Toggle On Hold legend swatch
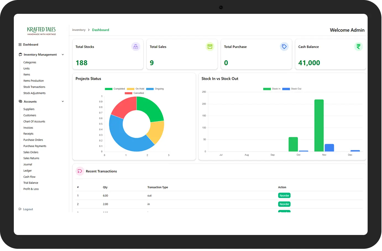 [x=130, y=89]
